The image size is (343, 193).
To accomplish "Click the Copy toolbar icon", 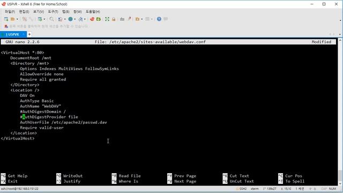I will coord(25,19).
